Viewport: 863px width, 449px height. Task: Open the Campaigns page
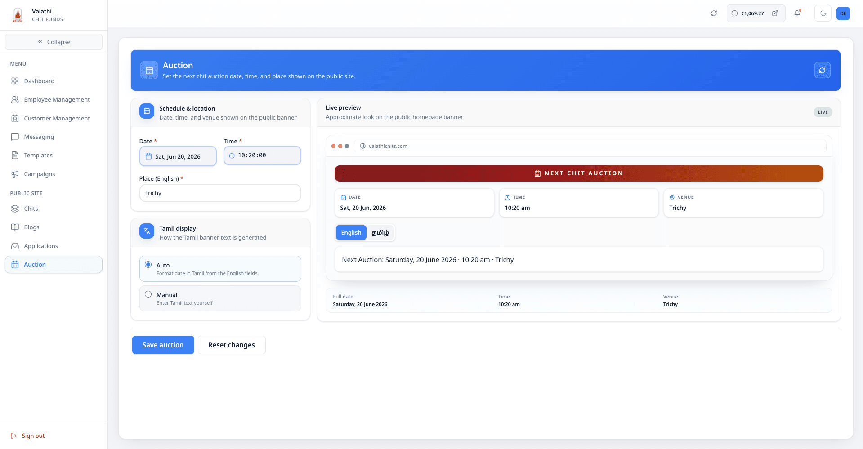coord(54,174)
